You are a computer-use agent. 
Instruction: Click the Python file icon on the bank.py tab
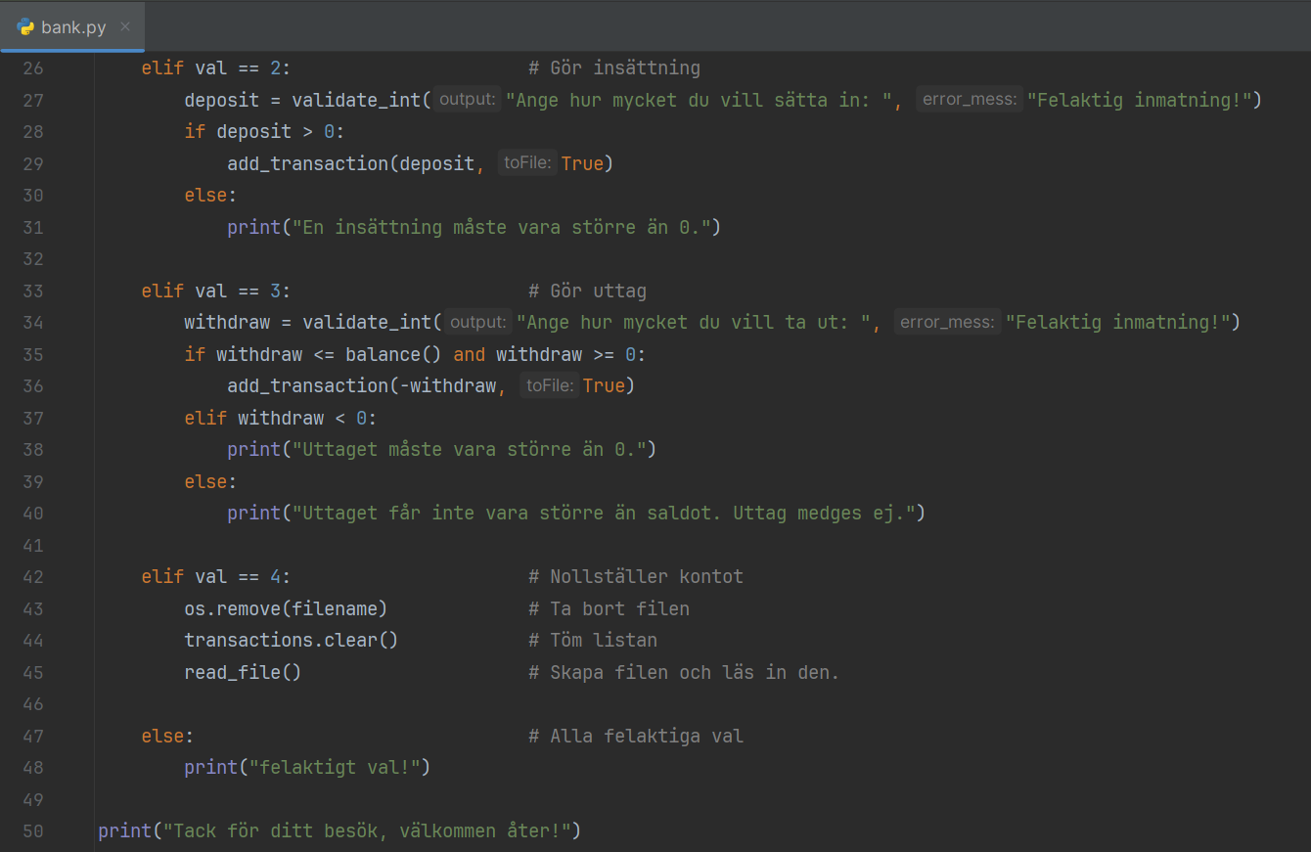(25, 26)
